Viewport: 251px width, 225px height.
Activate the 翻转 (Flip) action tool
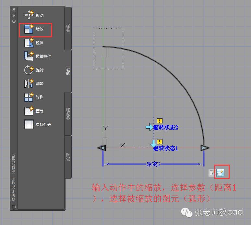pyautogui.click(x=34, y=84)
